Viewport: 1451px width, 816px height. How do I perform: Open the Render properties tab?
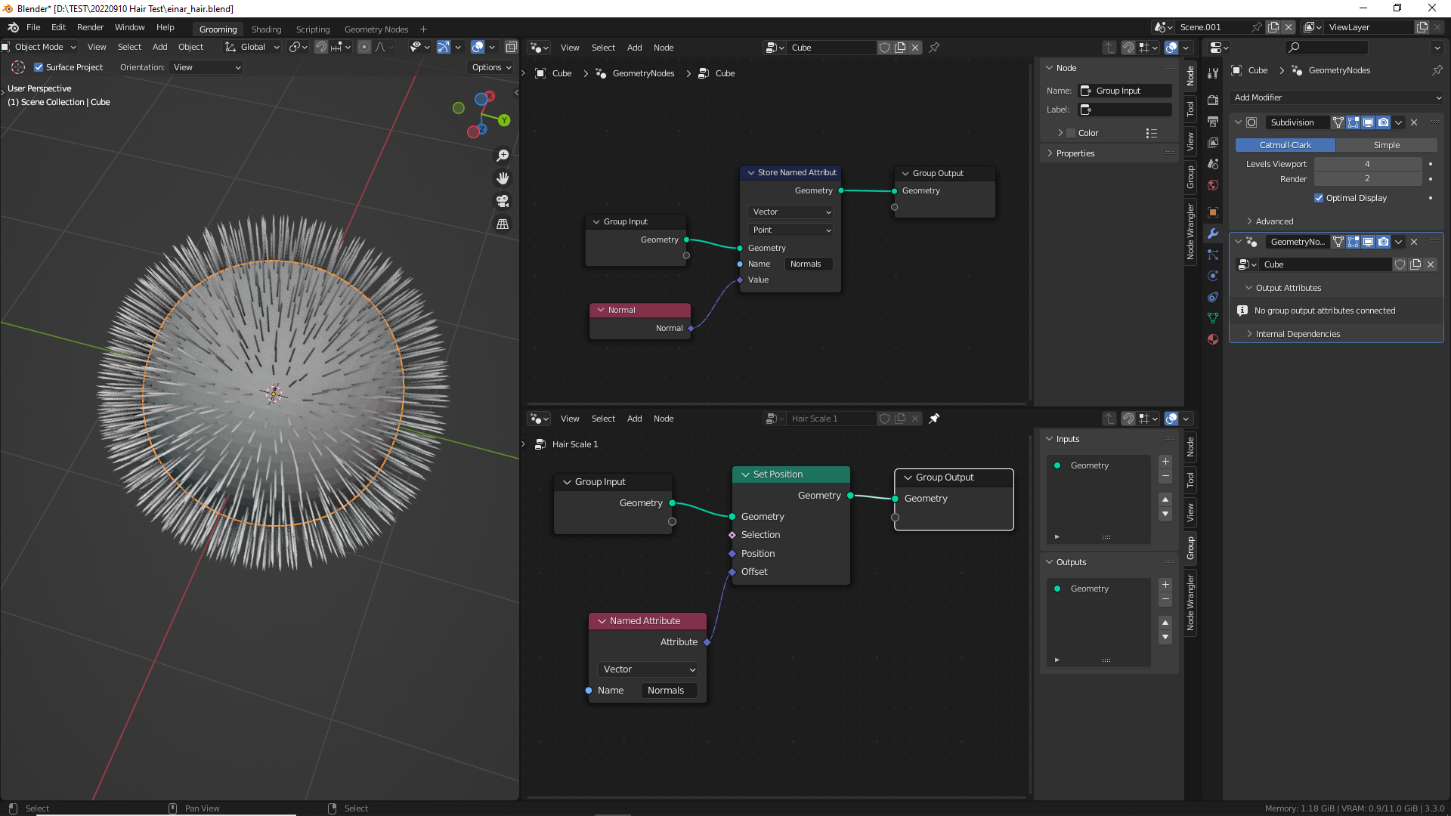coord(1213,100)
